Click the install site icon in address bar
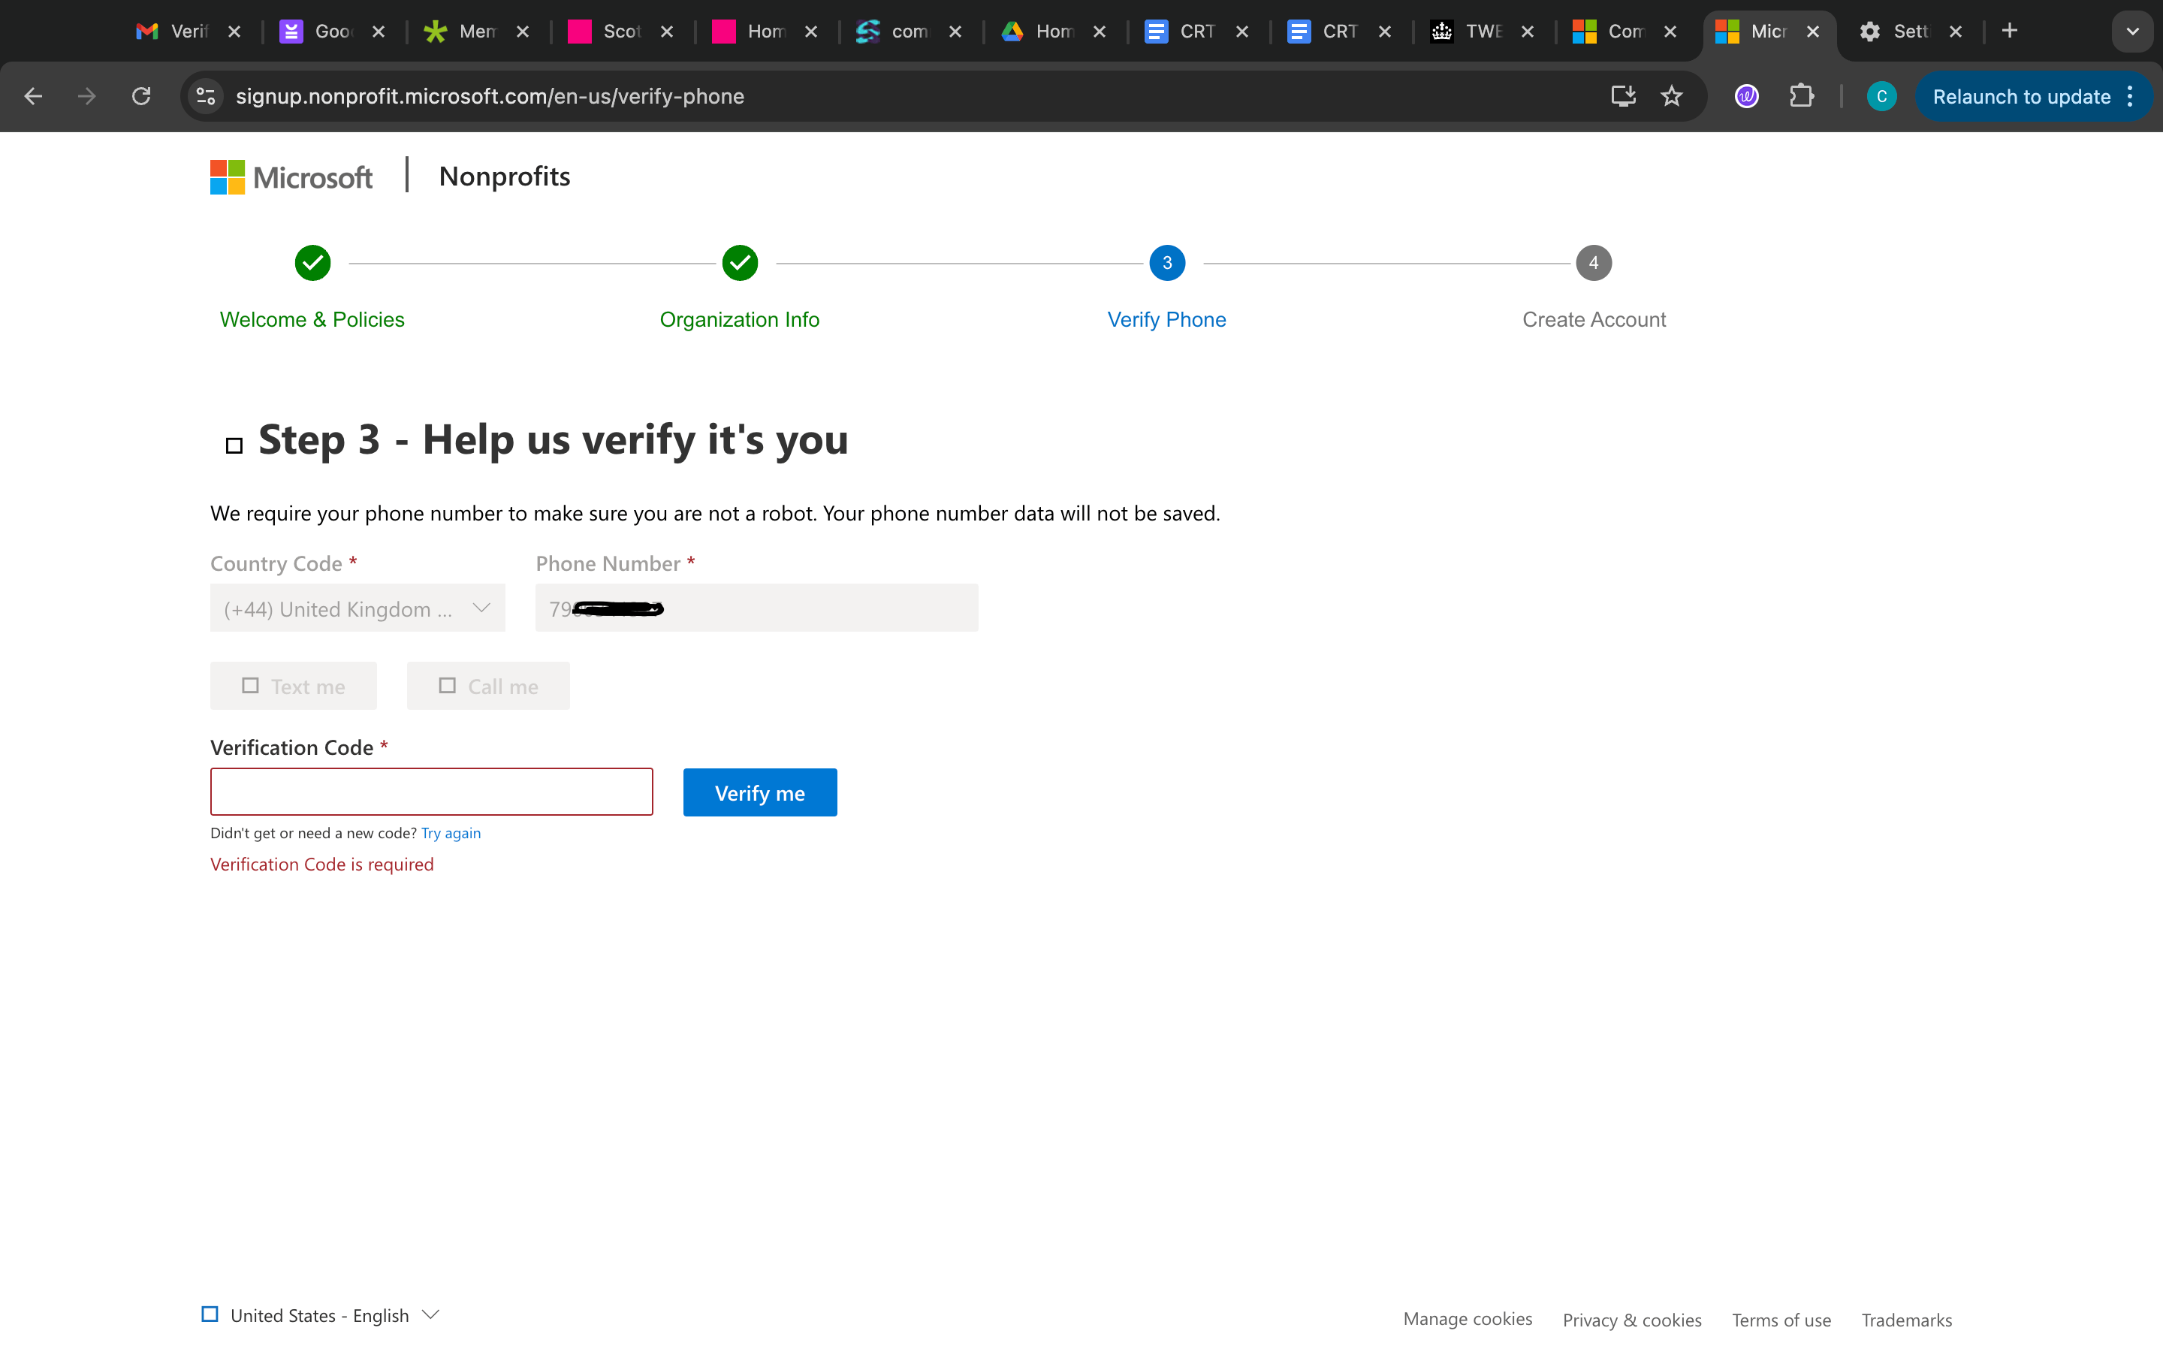The height and width of the screenshot is (1352, 2163). pyautogui.click(x=1622, y=95)
